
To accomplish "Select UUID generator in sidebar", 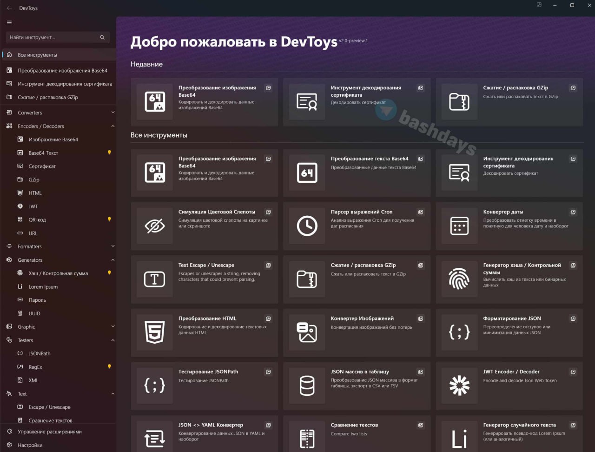I will 59,314.
